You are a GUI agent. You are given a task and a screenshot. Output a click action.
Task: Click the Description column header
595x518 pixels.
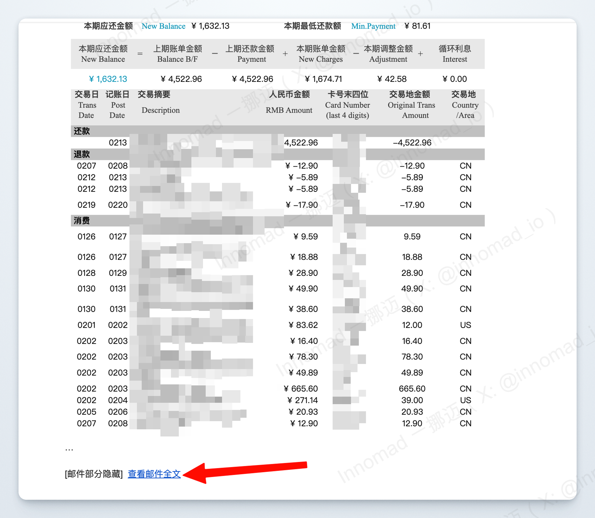click(x=160, y=110)
